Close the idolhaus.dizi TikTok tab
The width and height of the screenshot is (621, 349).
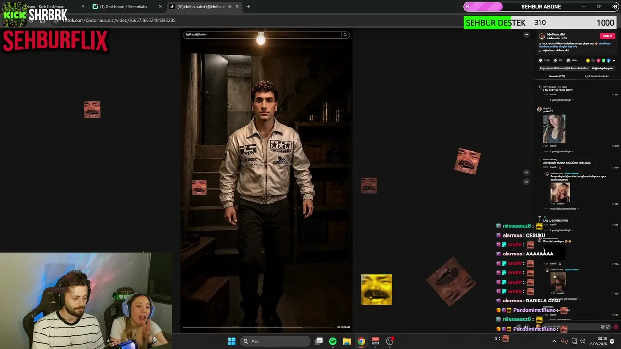(237, 7)
